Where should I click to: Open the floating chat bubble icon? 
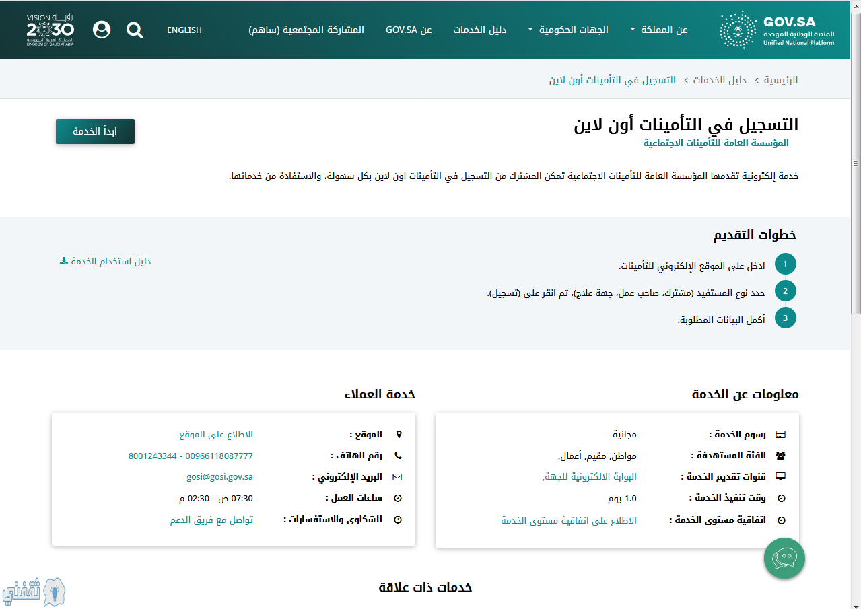point(784,557)
